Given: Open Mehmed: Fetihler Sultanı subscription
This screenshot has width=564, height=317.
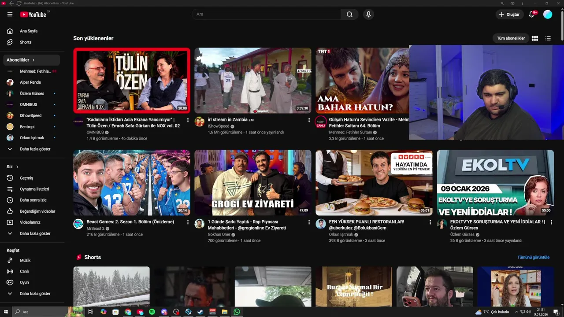Looking at the screenshot, I should pos(32,71).
